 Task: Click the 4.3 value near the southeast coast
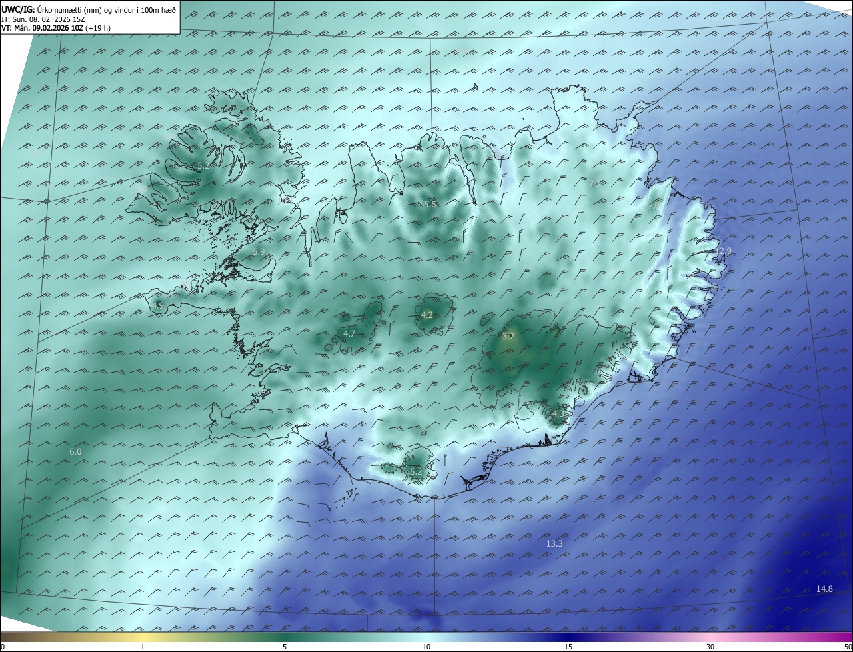[x=558, y=413]
